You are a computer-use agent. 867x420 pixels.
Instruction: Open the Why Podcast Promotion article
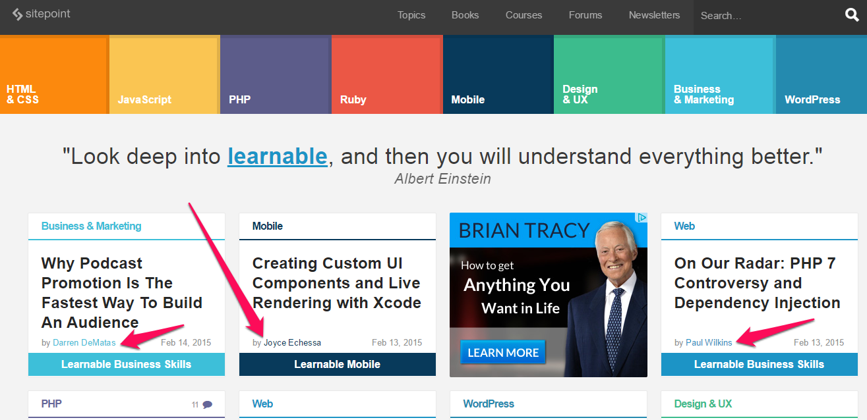(x=122, y=293)
